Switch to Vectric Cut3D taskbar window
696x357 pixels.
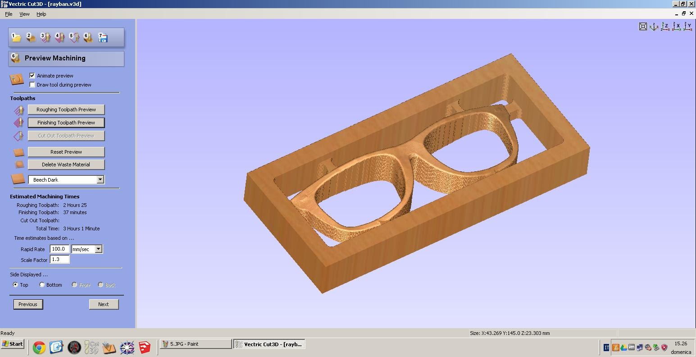[269, 344]
